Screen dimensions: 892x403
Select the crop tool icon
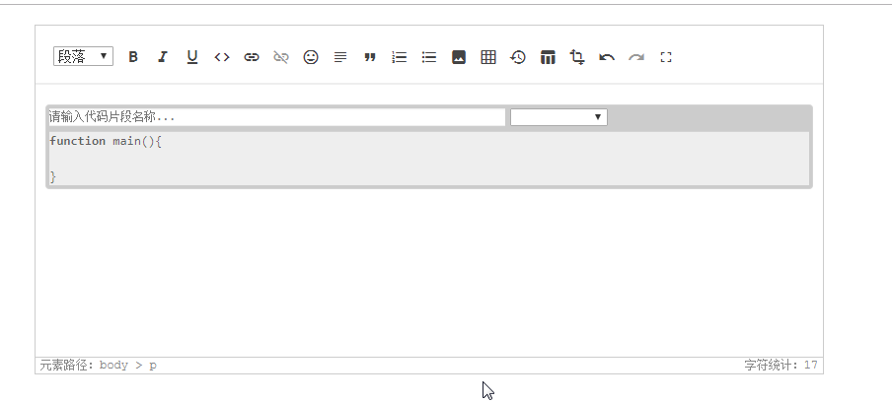[x=577, y=57]
